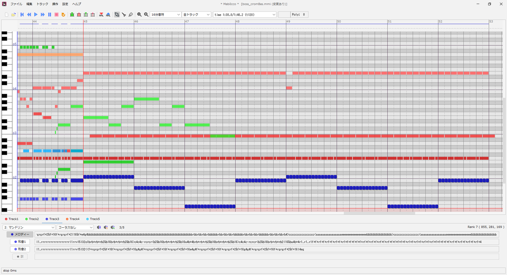Image resolution: width=507 pixels, height=275 pixels.
Task: Open a file using the folder icon
Action: click(14, 14)
